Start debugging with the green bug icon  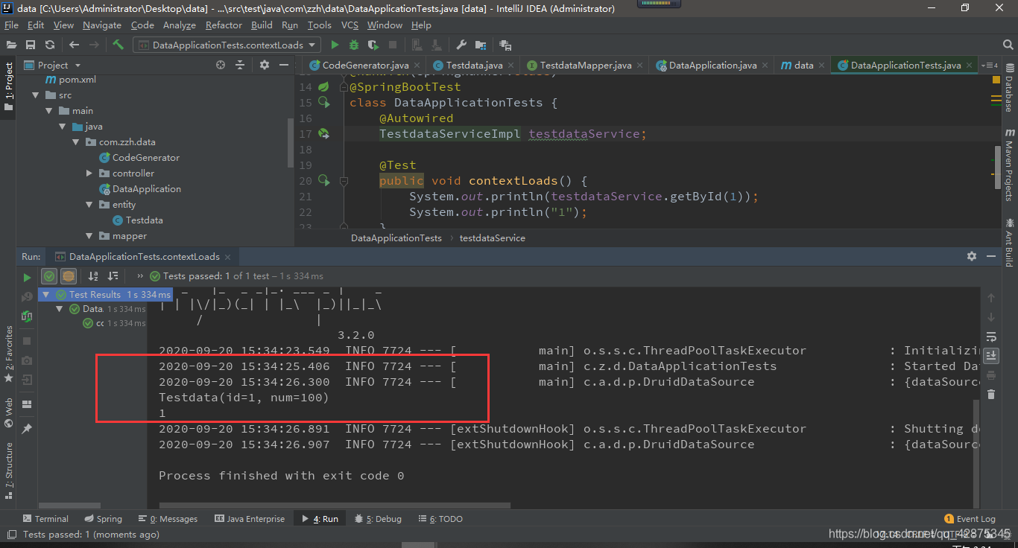coord(354,45)
